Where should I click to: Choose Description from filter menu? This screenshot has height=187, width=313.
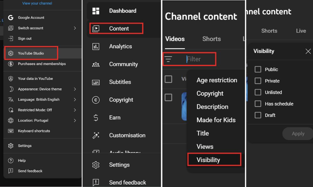pos(213,107)
